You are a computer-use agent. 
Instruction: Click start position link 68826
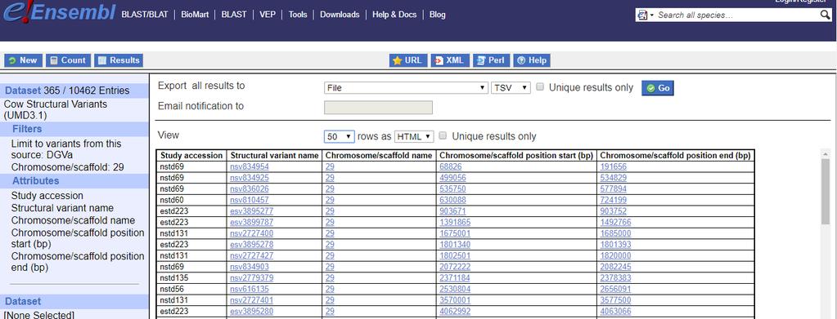(451, 166)
